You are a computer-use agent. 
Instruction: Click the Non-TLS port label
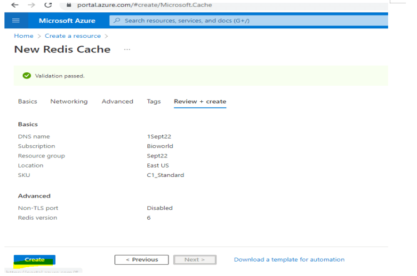[x=38, y=208]
